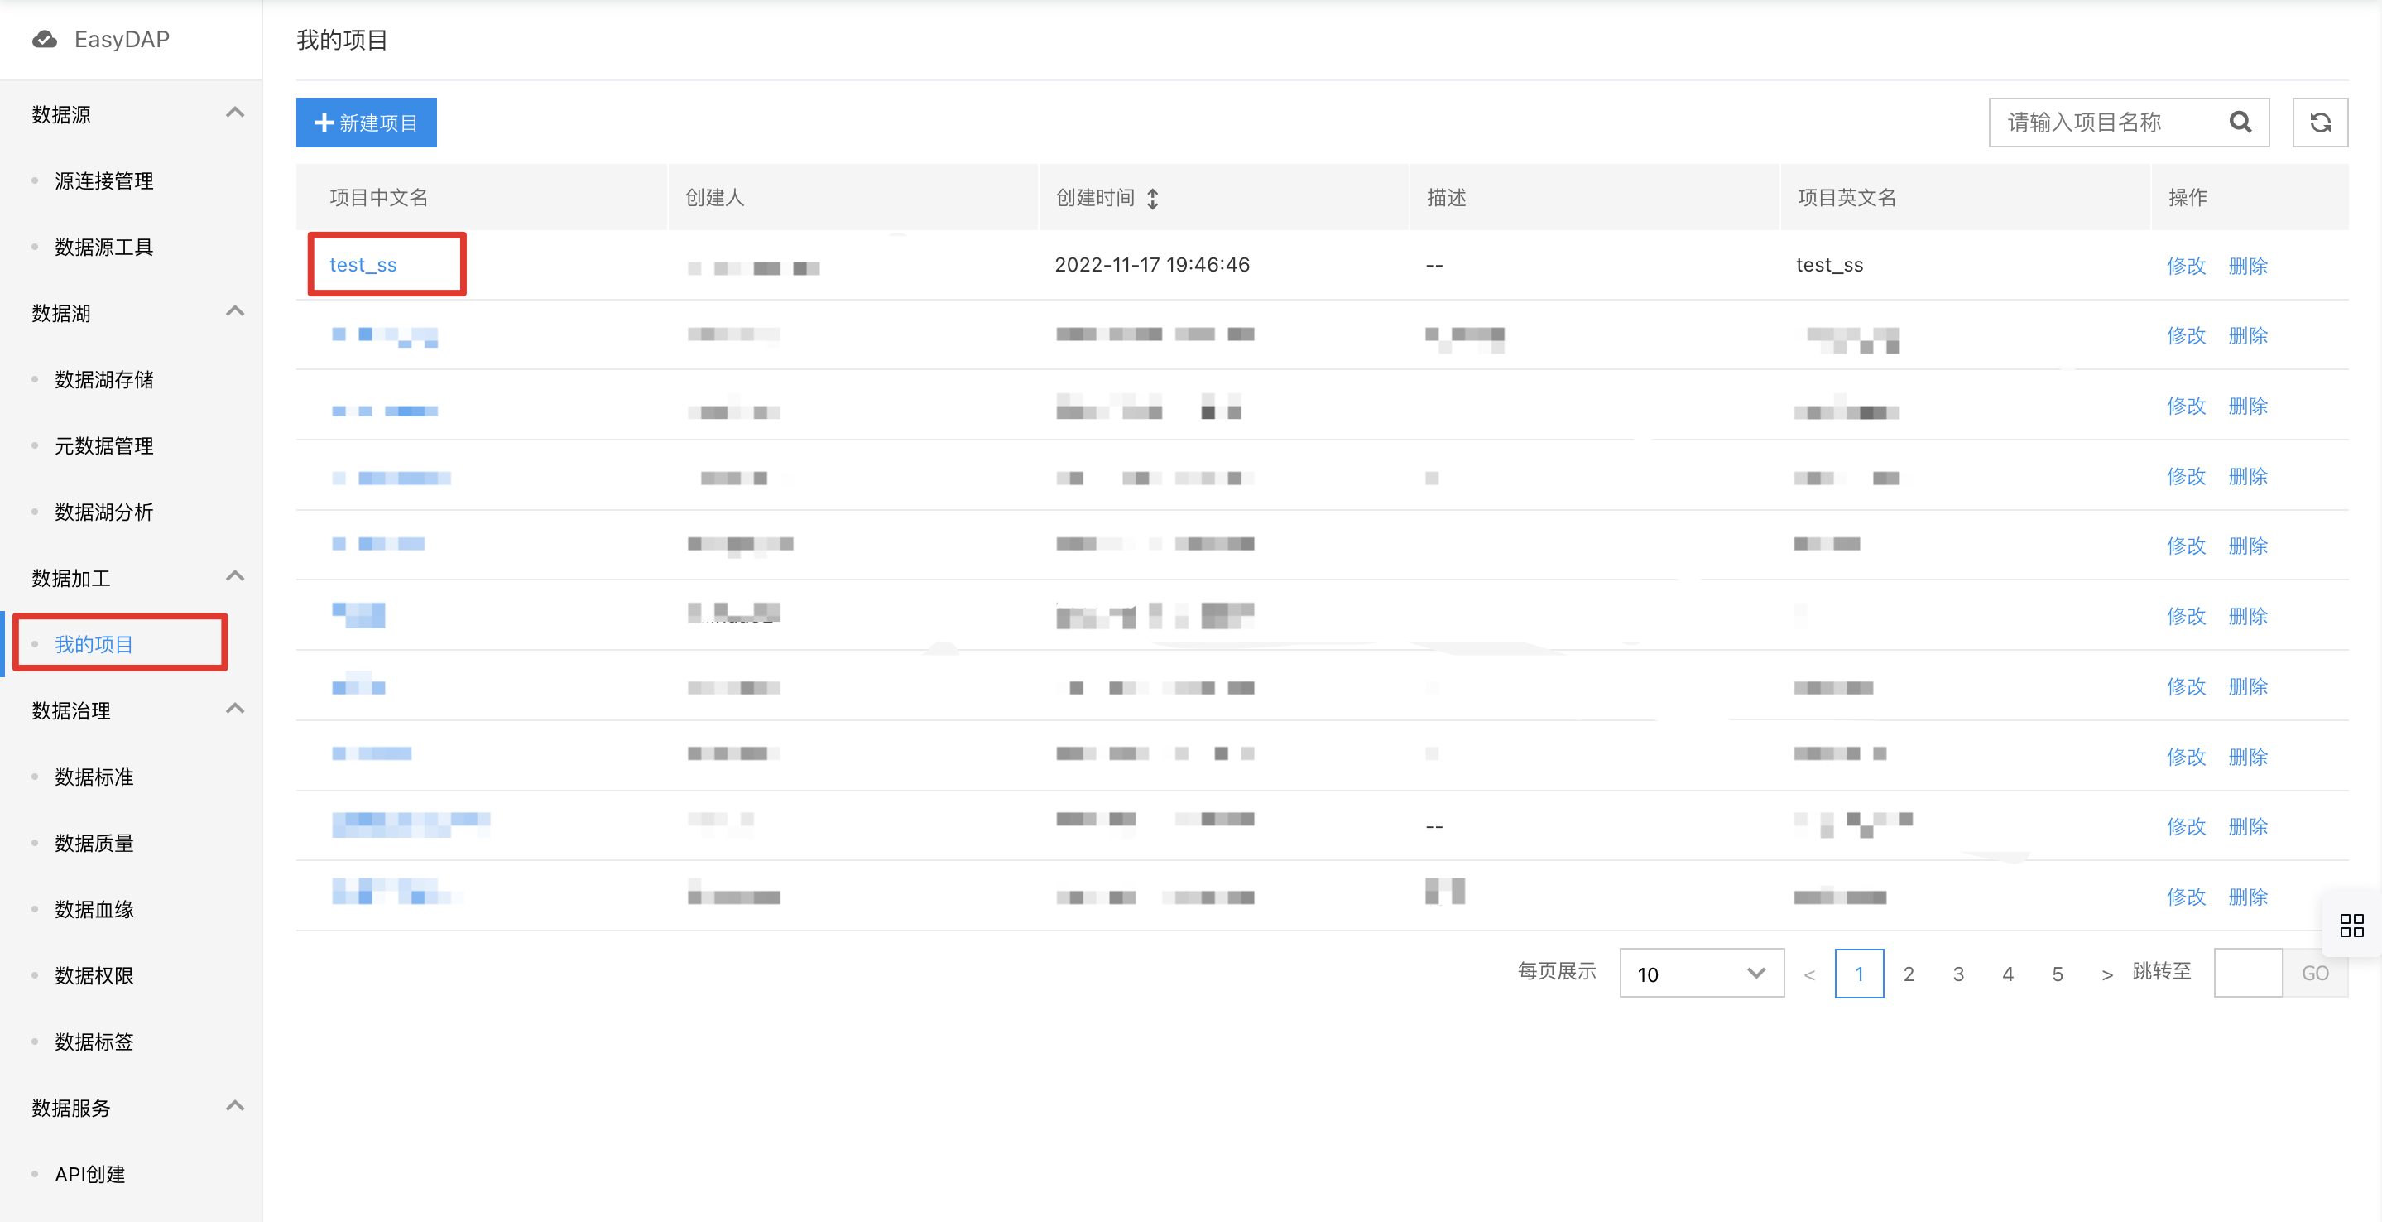
Task: Open 源连接管理 in sidebar
Action: coord(103,181)
